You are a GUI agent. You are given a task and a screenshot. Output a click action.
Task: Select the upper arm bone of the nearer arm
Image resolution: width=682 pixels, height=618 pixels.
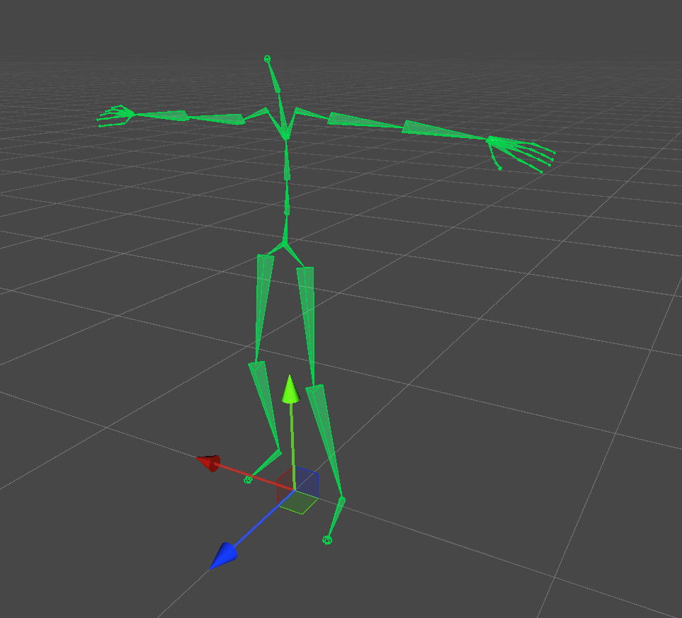[x=365, y=120]
